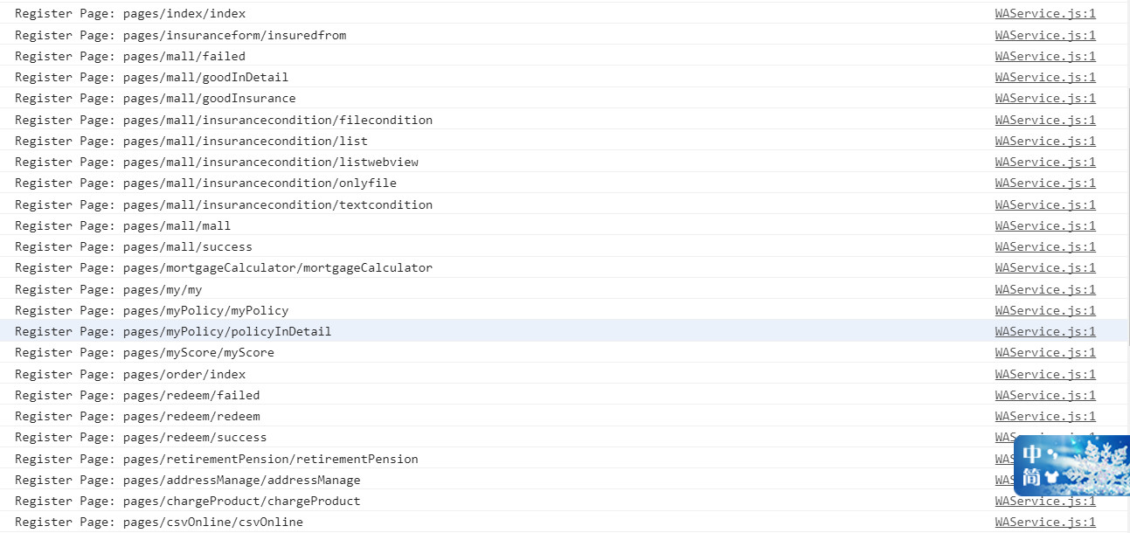Screen dimensions: 1130x533
Task: Click WAService.js link for pages/mall/goodInsurance
Action: coord(1044,99)
